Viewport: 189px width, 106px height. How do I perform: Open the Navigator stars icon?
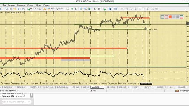[15, 9]
